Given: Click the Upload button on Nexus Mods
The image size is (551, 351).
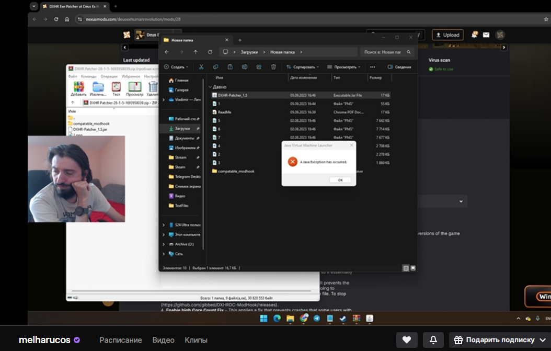Looking at the screenshot, I should 447,35.
